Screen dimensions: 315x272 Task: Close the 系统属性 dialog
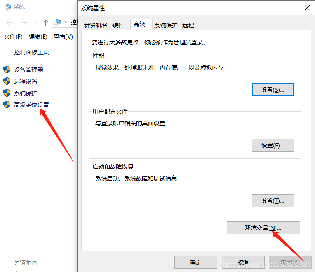coord(307,8)
